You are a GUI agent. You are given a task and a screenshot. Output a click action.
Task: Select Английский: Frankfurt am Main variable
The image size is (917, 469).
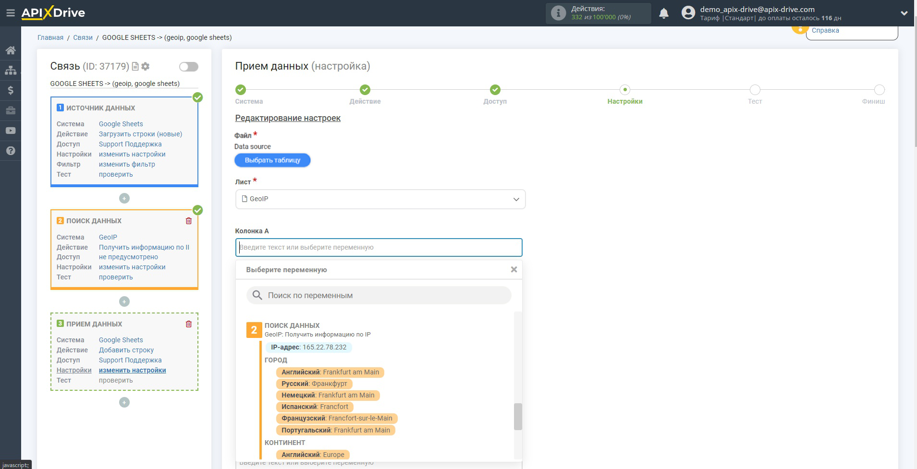click(330, 372)
